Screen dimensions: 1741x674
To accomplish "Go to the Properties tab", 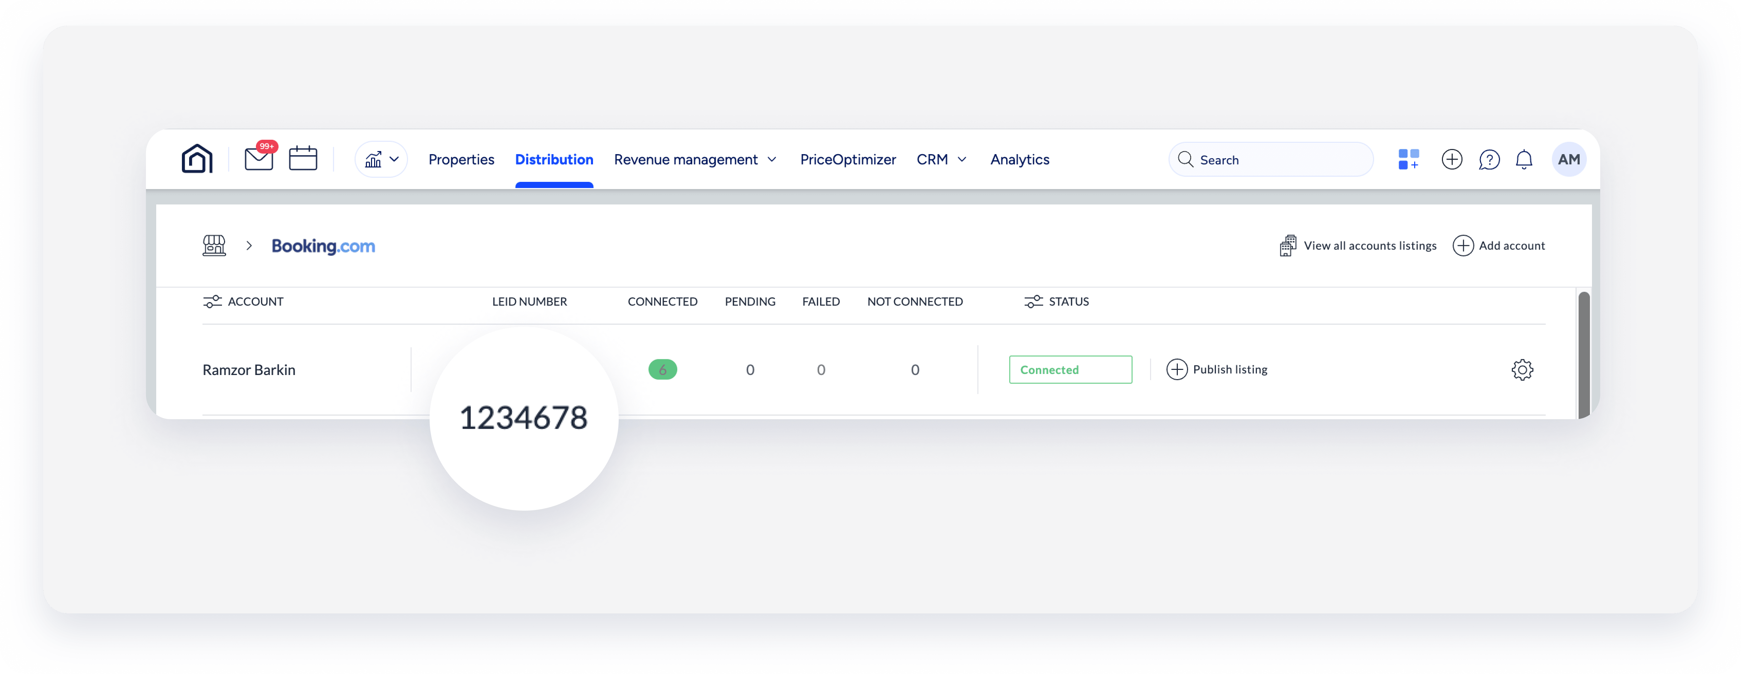I will [461, 159].
